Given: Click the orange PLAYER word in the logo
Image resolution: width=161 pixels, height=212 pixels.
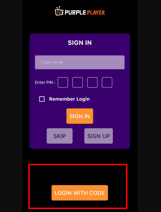Looking at the screenshot, I should click(x=96, y=13).
